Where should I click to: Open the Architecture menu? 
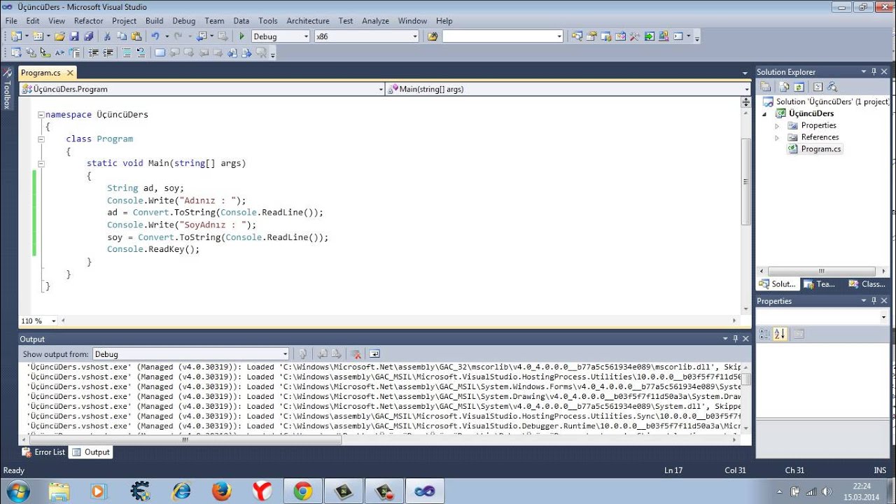(308, 20)
